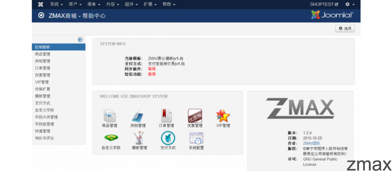Expand the 内容 menu
Image resolution: width=392 pixels, height=171 pixels.
(x=112, y=4)
